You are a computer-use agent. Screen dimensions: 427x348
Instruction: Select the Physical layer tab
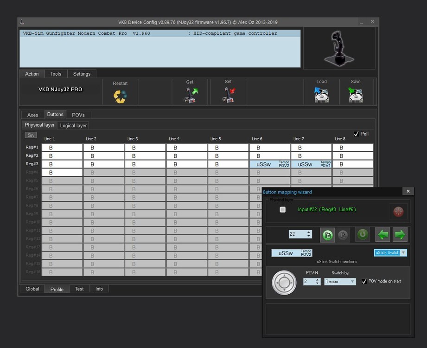39,125
